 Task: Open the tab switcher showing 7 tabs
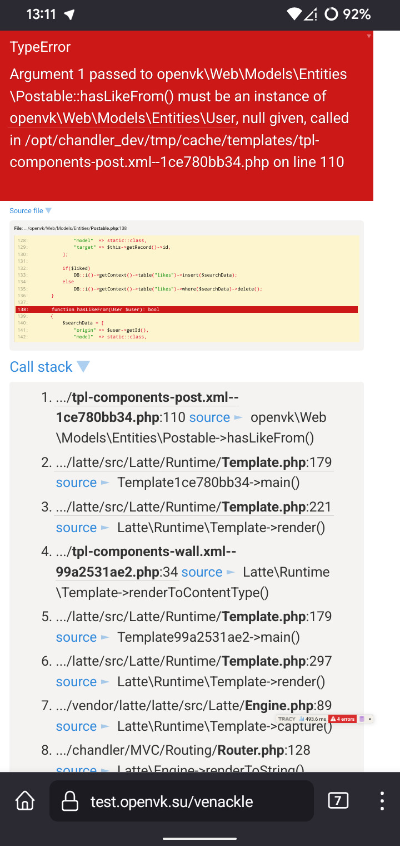click(338, 801)
